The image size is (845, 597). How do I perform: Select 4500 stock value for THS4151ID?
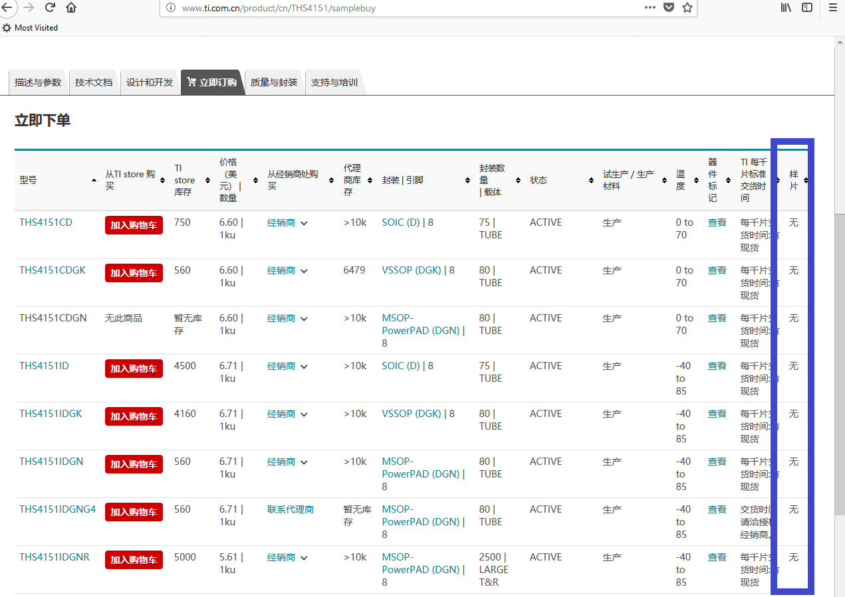point(185,366)
